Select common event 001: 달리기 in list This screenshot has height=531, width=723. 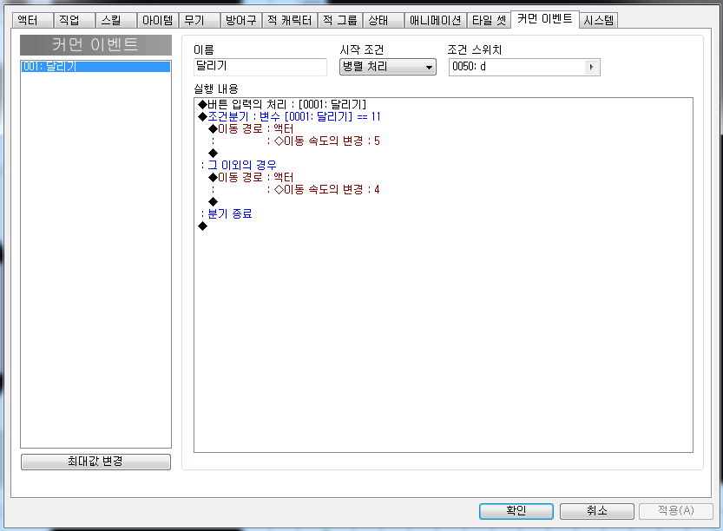click(x=95, y=66)
